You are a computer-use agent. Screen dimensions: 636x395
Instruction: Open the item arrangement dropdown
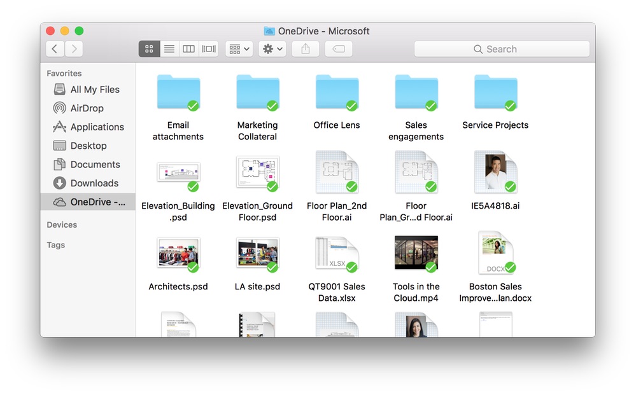pos(239,49)
